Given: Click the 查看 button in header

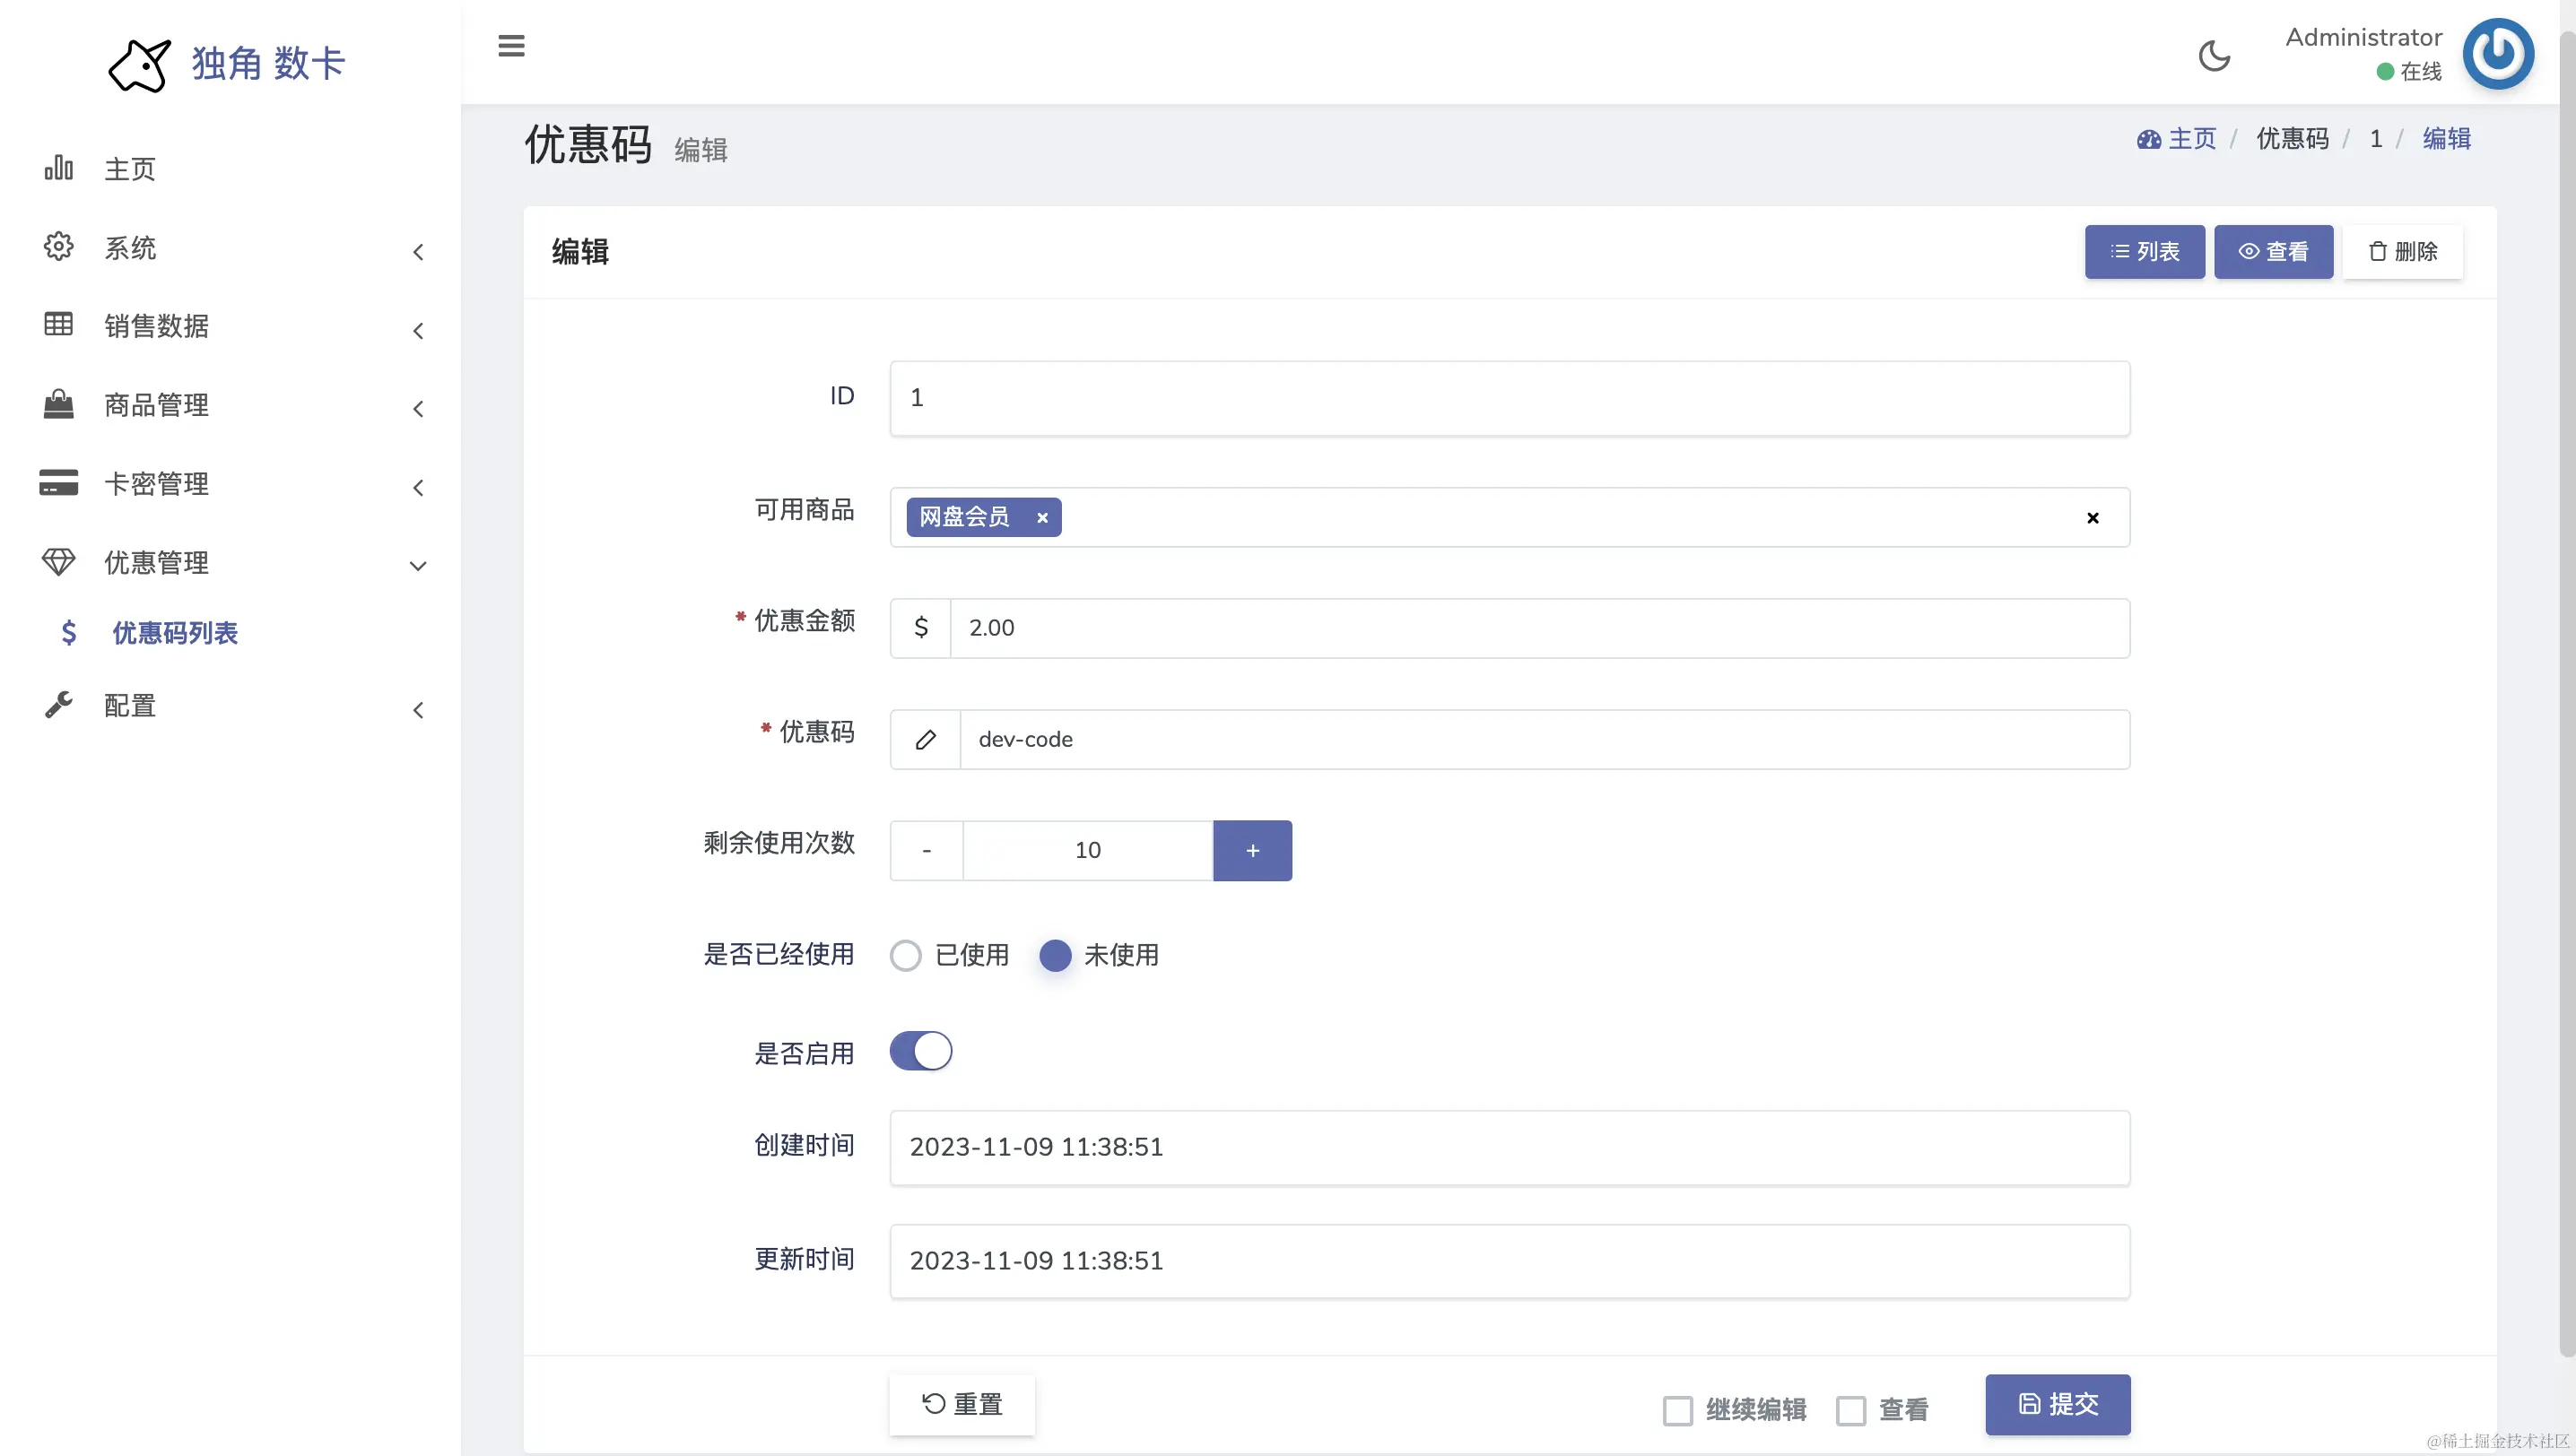Looking at the screenshot, I should [2273, 251].
